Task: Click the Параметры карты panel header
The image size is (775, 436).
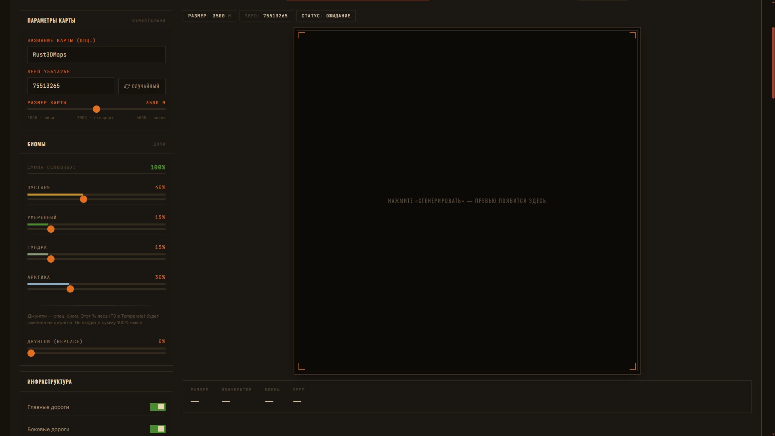Action: click(97, 20)
